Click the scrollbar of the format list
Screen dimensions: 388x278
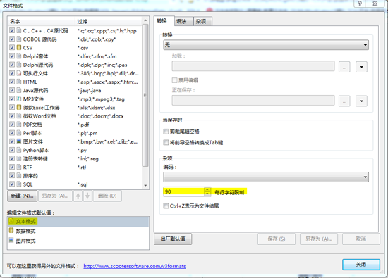pos(145,95)
